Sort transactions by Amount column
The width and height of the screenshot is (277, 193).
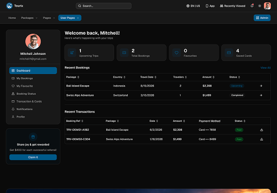click(x=179, y=121)
